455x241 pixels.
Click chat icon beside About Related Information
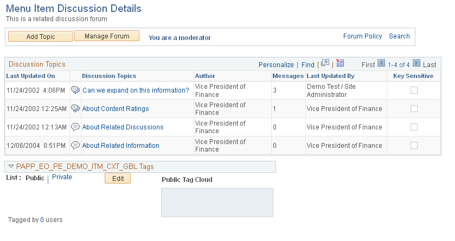(x=75, y=146)
